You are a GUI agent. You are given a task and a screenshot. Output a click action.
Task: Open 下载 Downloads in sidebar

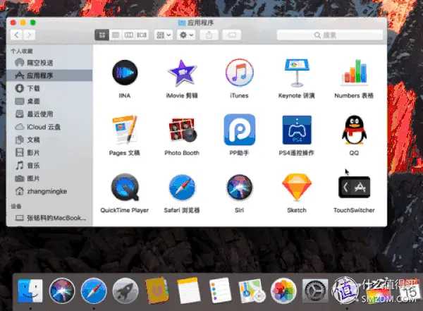49,88
